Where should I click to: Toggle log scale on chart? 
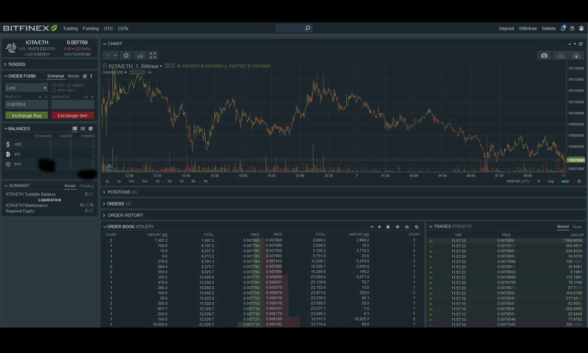pyautogui.click(x=551, y=181)
